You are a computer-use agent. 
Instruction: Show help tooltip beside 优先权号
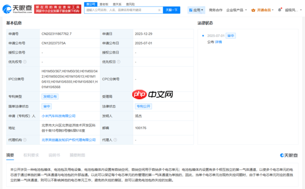[x=25, y=62]
